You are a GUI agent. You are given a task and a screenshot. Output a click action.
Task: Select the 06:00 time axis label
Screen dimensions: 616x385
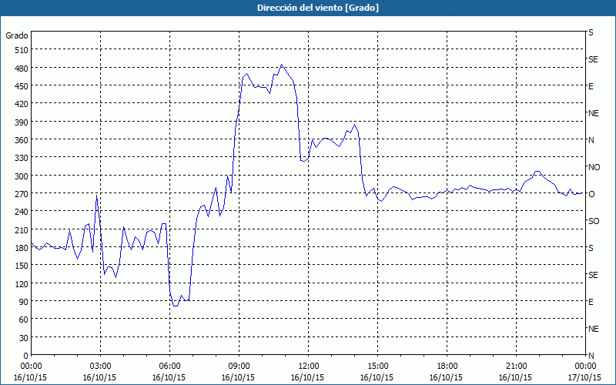pyautogui.click(x=169, y=367)
